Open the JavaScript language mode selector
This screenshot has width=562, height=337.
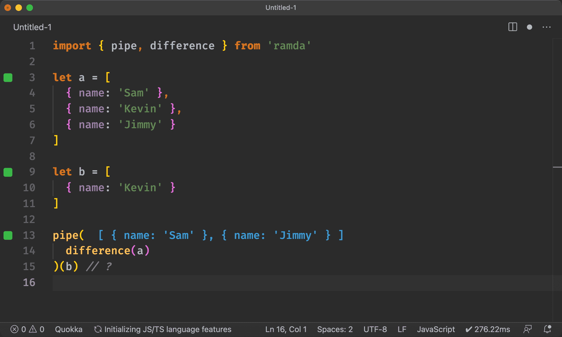436,329
